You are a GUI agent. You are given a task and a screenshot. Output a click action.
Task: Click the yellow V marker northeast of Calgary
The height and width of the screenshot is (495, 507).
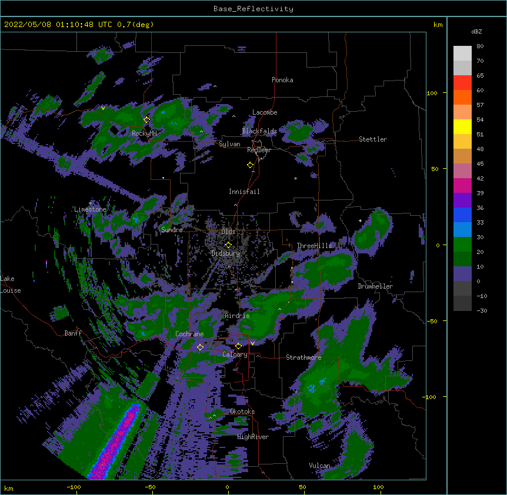click(x=252, y=343)
